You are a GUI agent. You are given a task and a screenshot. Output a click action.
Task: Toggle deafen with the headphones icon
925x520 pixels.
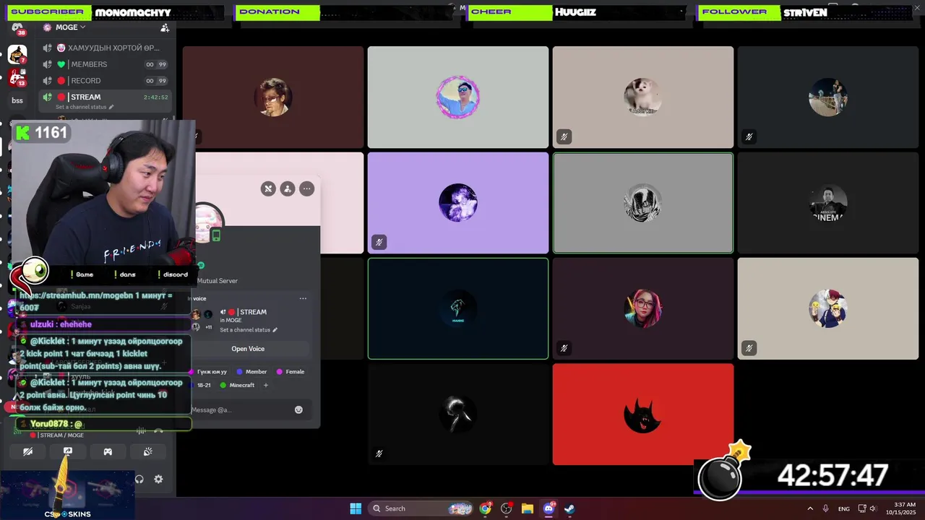pos(139,480)
